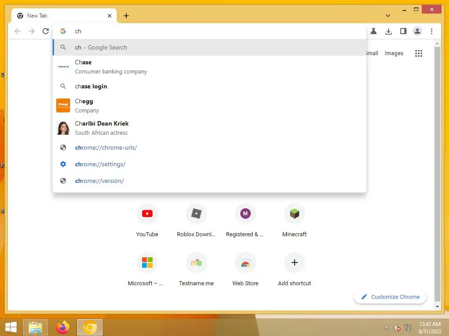
Task: Open a new tab with plus button
Action: [x=126, y=16]
